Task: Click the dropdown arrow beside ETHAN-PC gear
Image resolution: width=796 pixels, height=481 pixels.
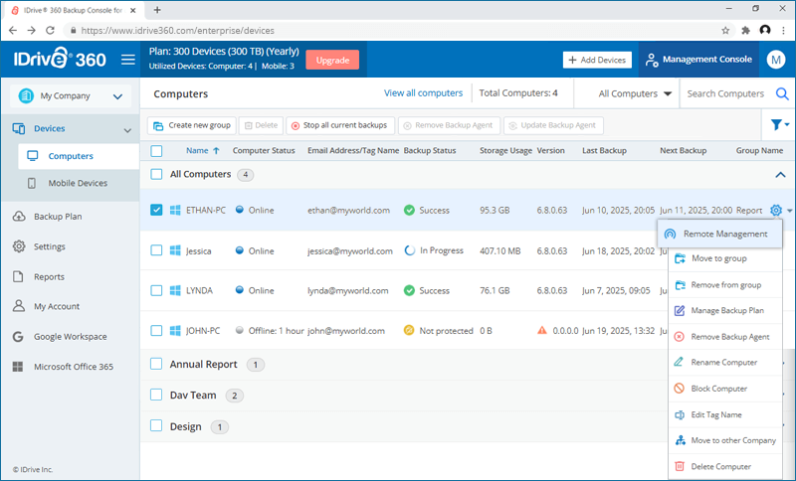Action: tap(789, 211)
